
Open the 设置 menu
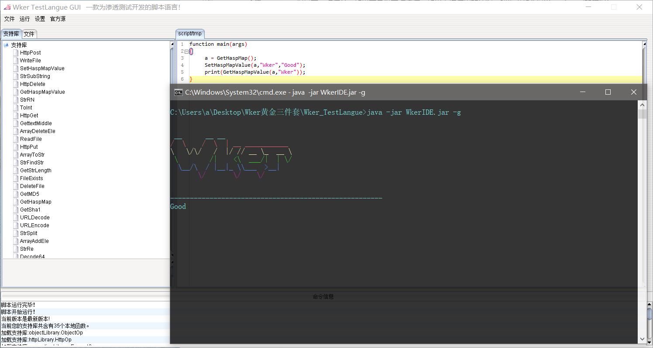(40, 19)
